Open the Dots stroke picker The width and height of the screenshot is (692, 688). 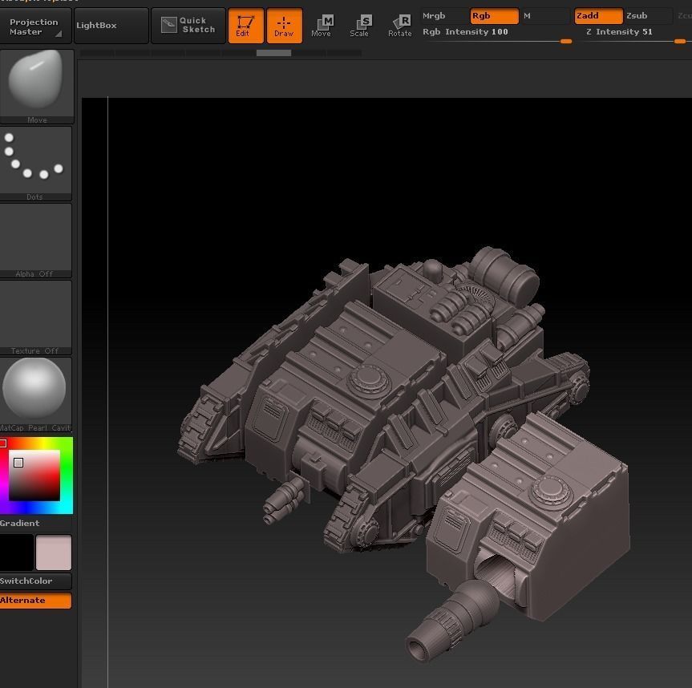click(x=35, y=164)
